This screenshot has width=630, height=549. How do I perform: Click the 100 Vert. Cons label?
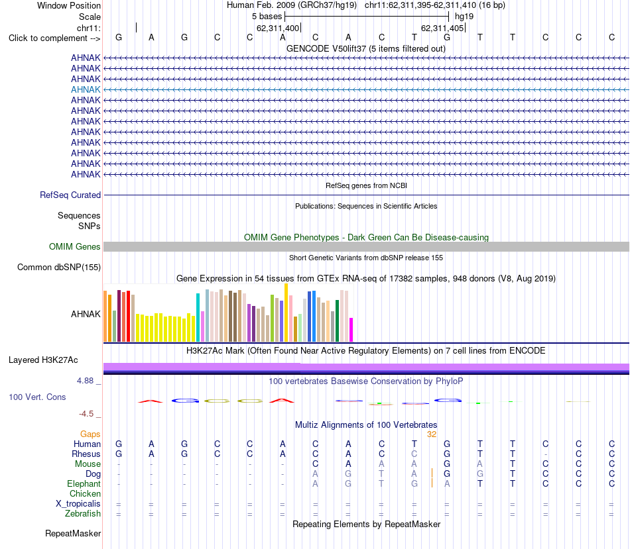click(37, 397)
